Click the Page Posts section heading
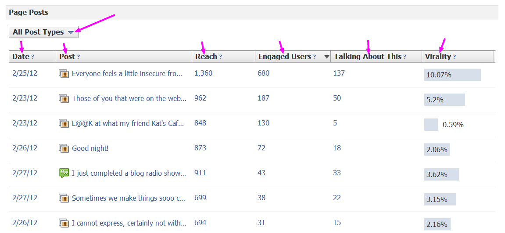Screen dimensions: 505x233 coord(29,13)
